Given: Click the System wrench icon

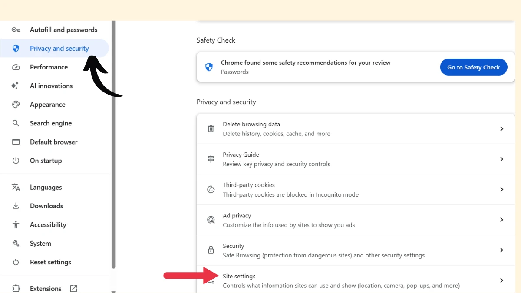Looking at the screenshot, I should pos(16,243).
